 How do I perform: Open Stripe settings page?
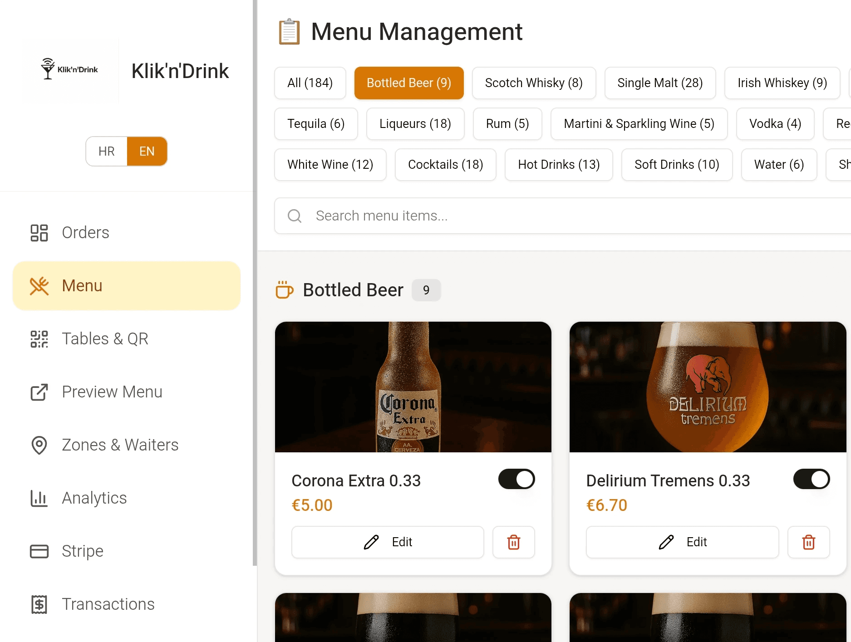pyautogui.click(x=127, y=551)
